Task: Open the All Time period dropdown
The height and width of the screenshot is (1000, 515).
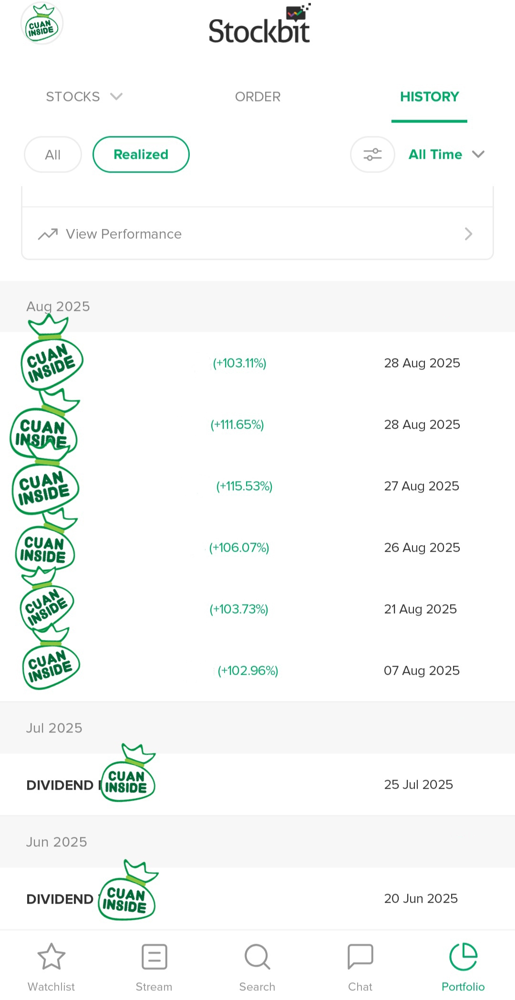Action: click(446, 155)
